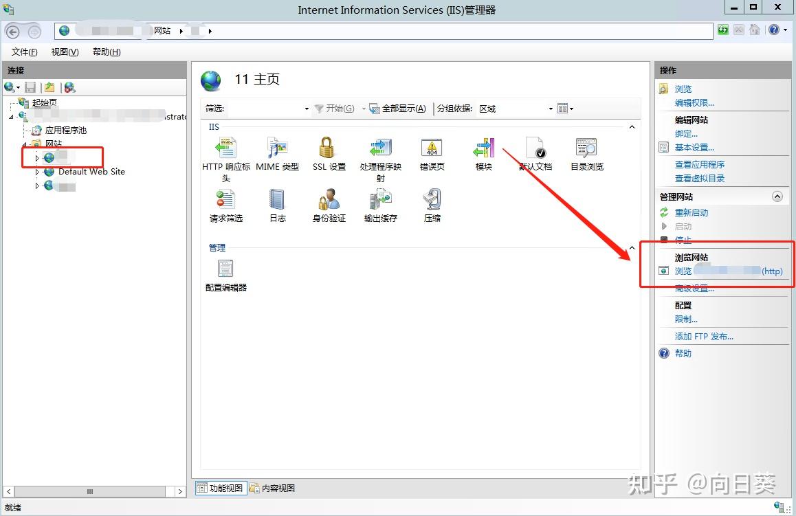The image size is (796, 516).
Task: Click the refresh page icon in address bar
Action: pos(723,30)
